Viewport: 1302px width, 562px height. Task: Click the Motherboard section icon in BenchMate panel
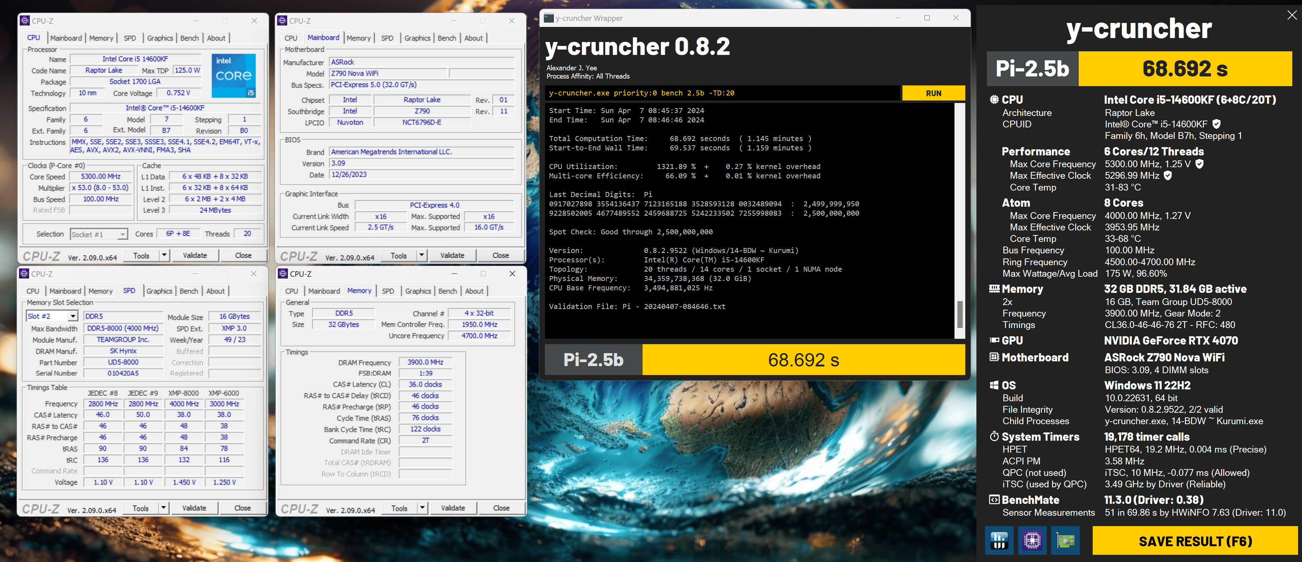click(994, 357)
